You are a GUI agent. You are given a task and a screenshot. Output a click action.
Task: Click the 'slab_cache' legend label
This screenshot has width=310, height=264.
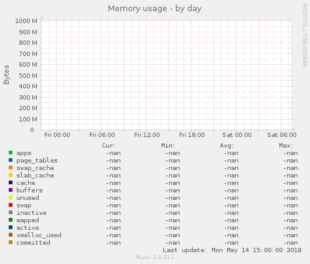(35, 176)
